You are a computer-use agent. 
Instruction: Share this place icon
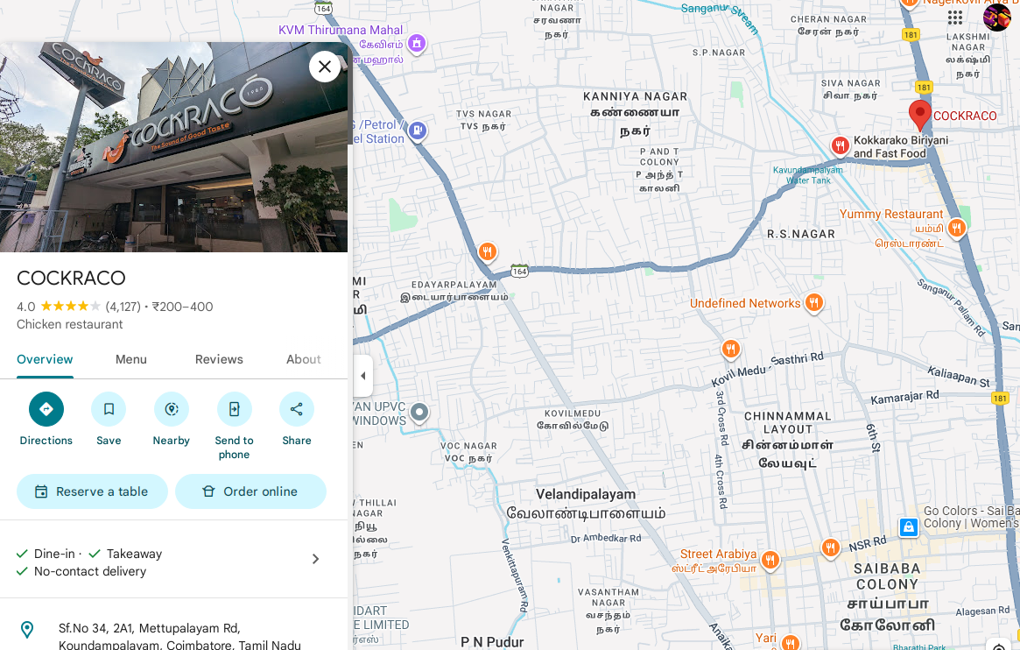pyautogui.click(x=297, y=408)
